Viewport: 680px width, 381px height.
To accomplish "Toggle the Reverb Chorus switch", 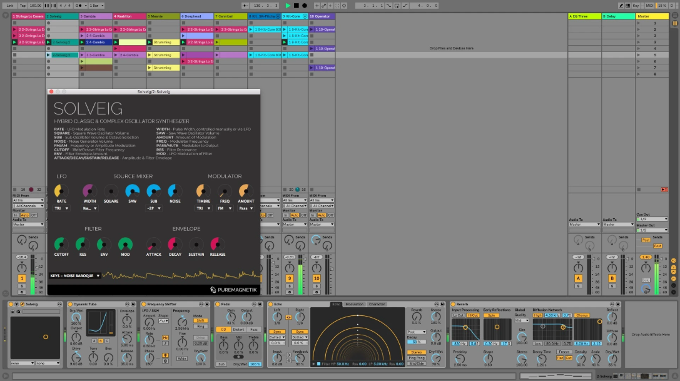I will pos(582,315).
